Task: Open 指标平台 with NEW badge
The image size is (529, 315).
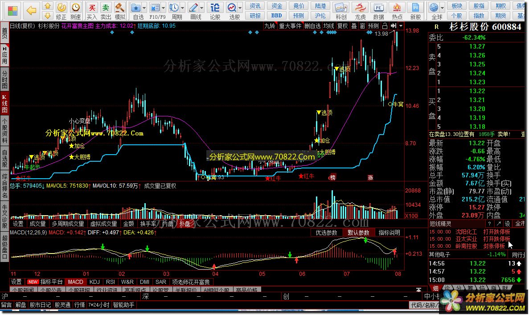Action: [x=45, y=282]
